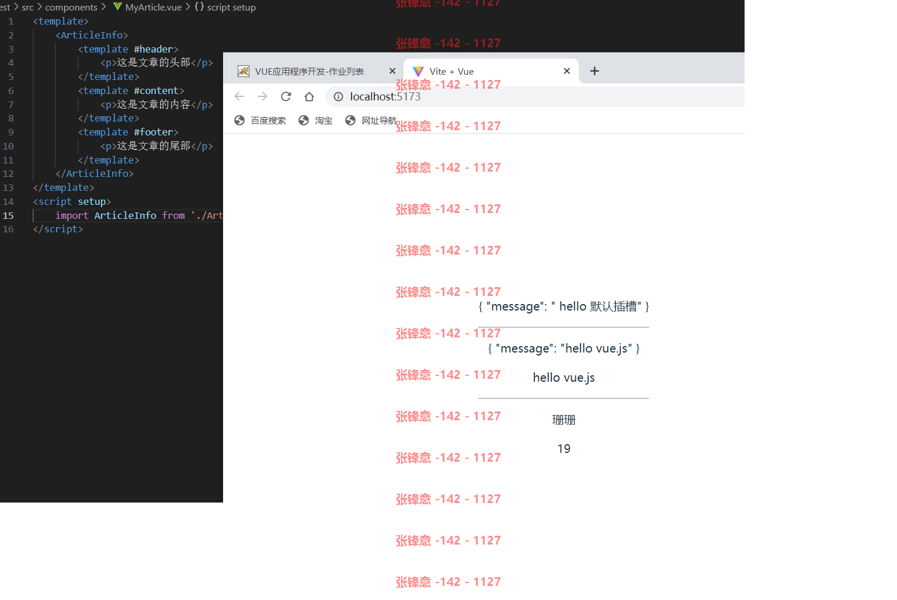
Task: Click the import ArticleInfo statement
Action: click(139, 215)
